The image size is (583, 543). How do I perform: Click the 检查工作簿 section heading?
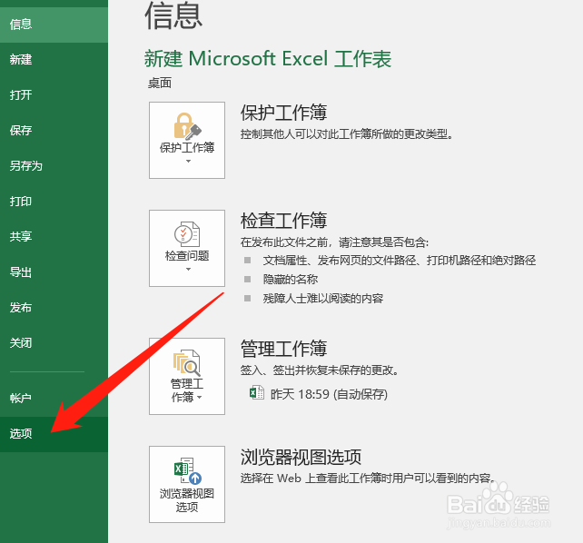pos(283,220)
